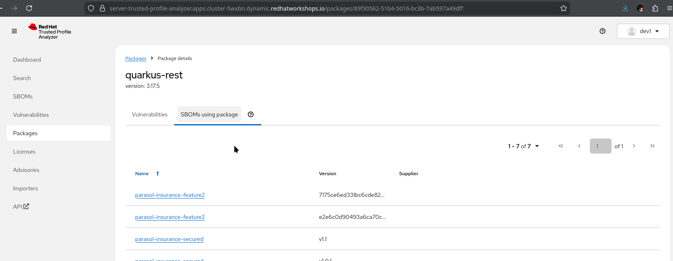Click the current page number input
This screenshot has width=673, height=261.
coord(600,146)
